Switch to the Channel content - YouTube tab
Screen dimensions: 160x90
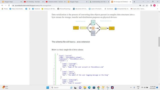point(55,2)
